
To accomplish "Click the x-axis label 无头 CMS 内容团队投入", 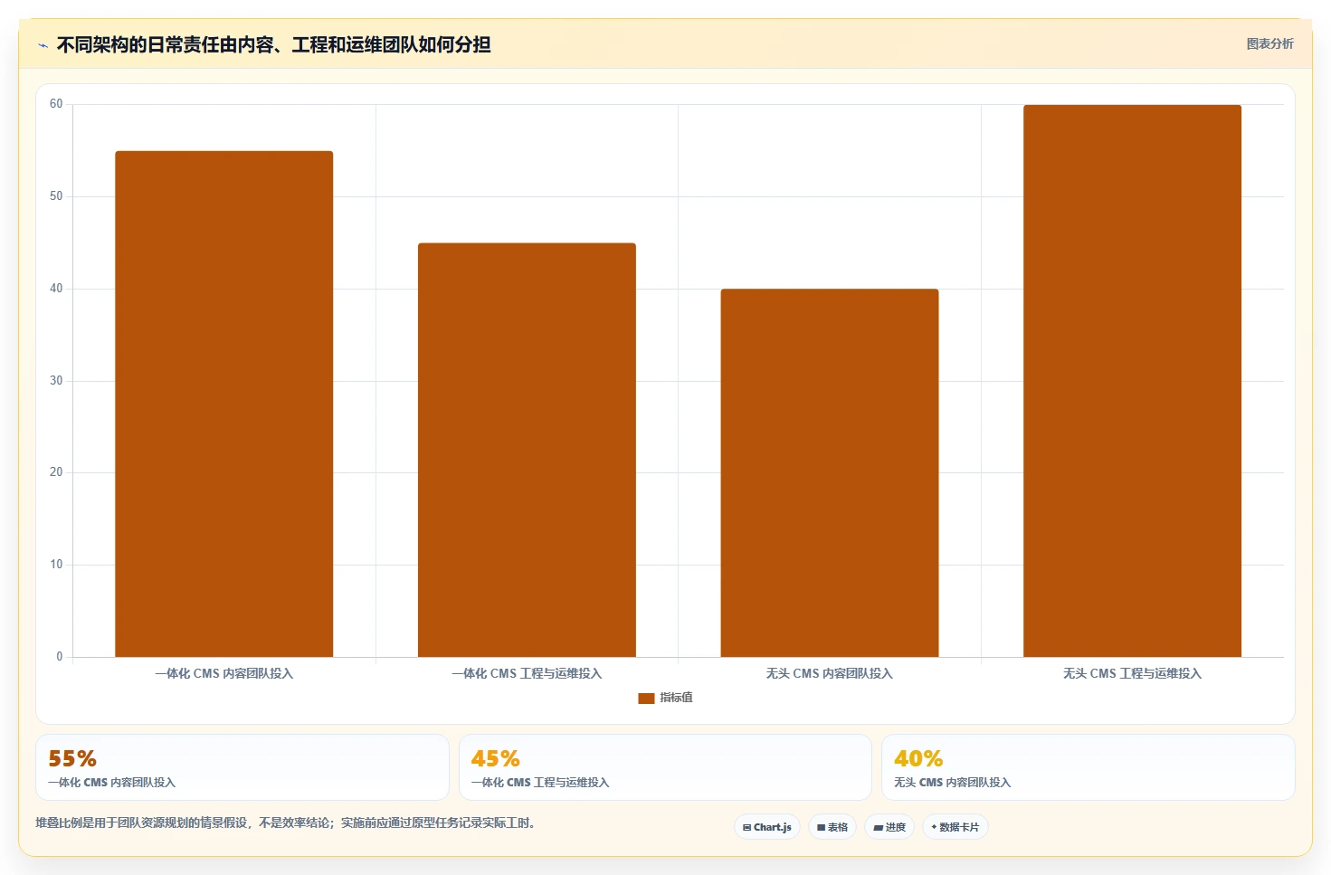I will point(830,673).
